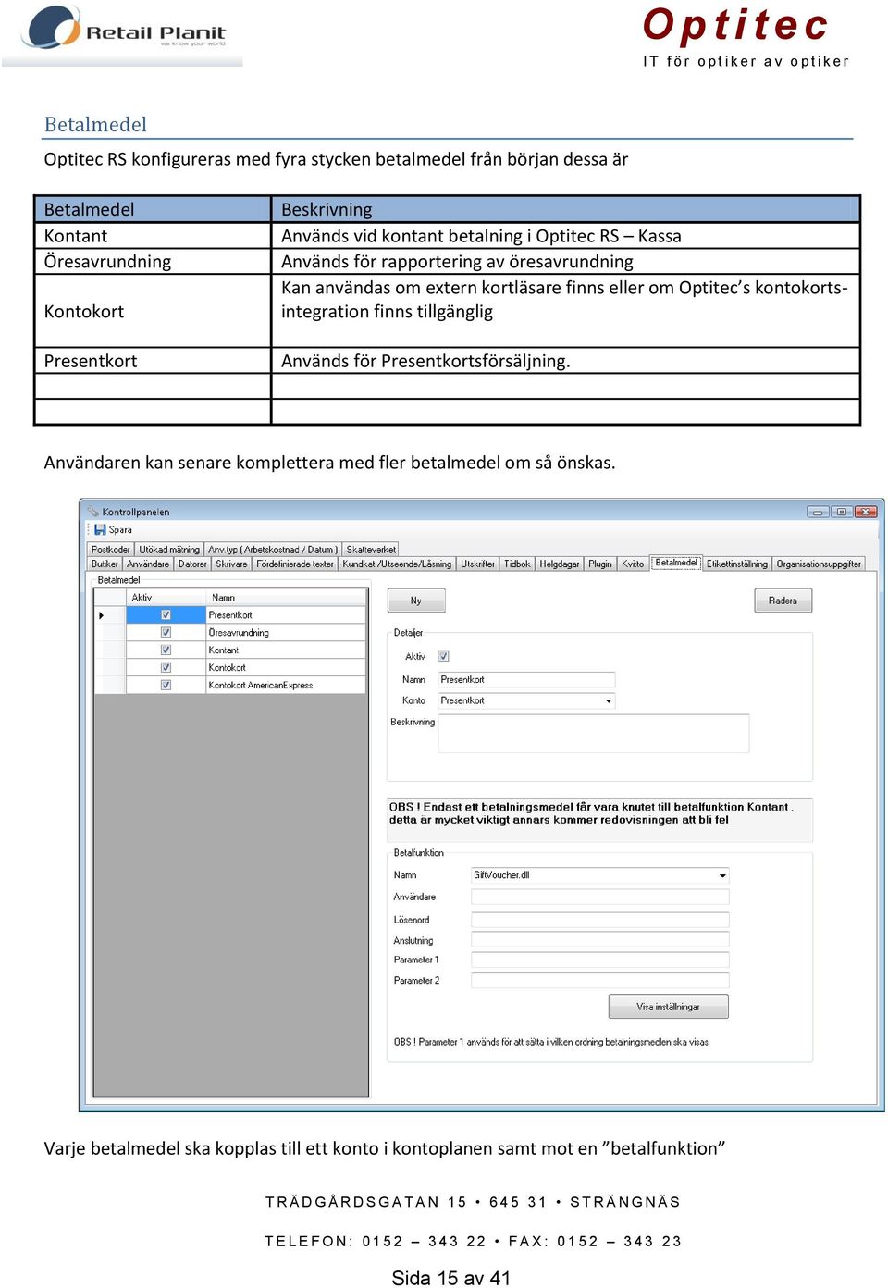
Task: Click the Kontrollpanelen title bar icon
Action: [92, 512]
